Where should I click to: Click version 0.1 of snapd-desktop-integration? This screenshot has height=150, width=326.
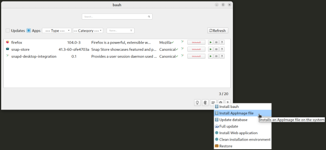[74, 56]
